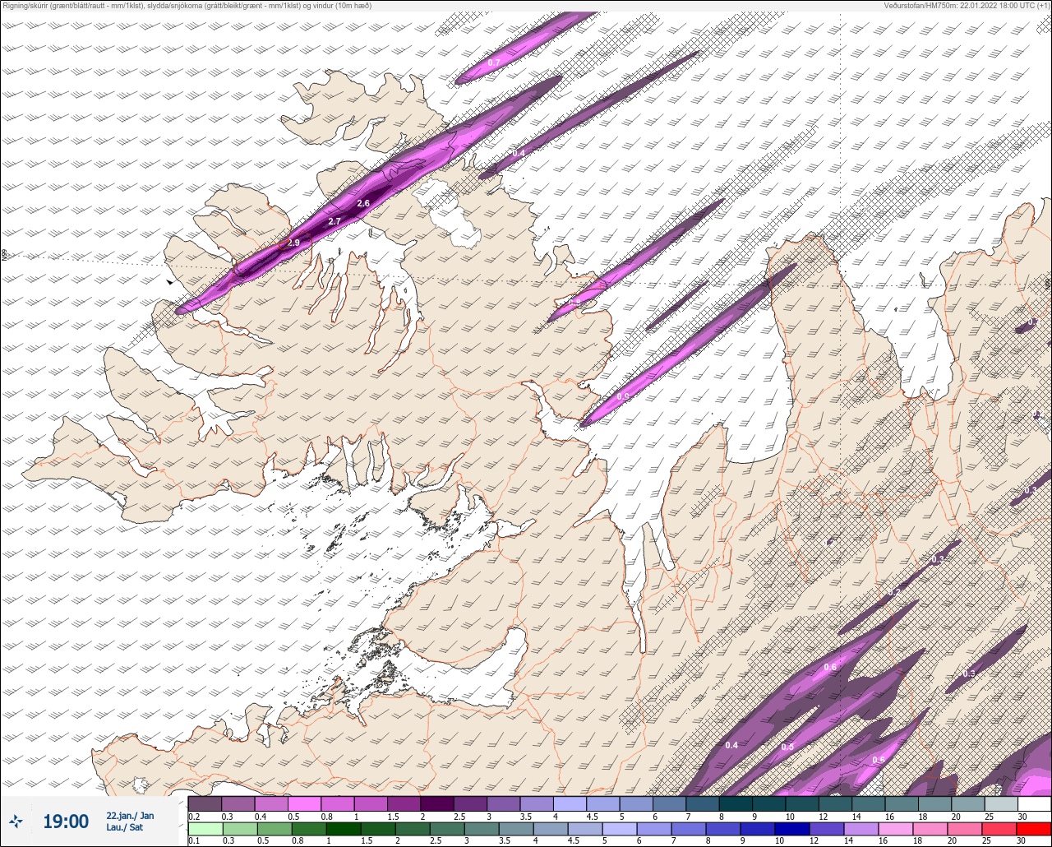Click the 2.6 precipitation value on map

(363, 203)
